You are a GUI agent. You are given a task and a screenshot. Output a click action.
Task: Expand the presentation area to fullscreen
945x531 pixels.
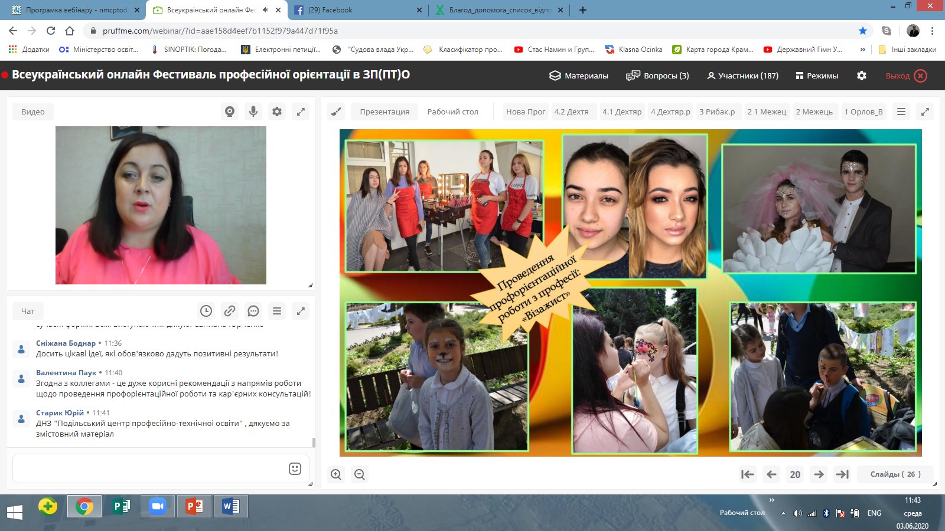[x=925, y=112]
